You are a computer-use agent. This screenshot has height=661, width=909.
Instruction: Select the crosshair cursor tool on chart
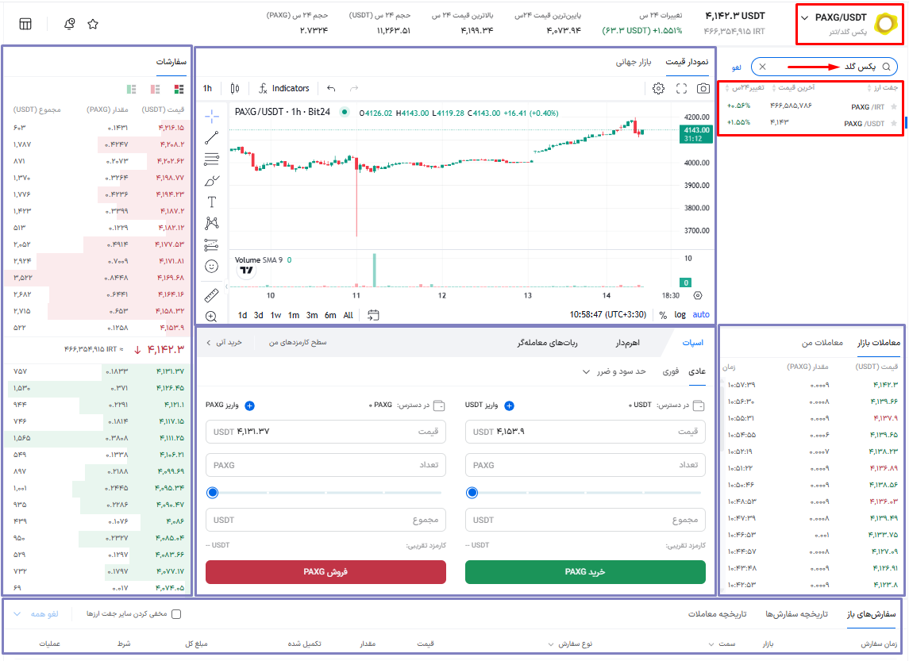point(212,116)
